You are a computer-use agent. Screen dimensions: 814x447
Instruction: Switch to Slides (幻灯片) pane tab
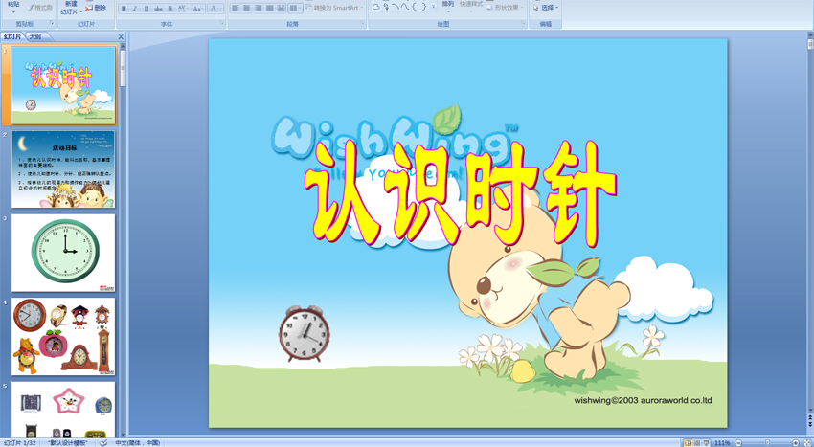12,37
